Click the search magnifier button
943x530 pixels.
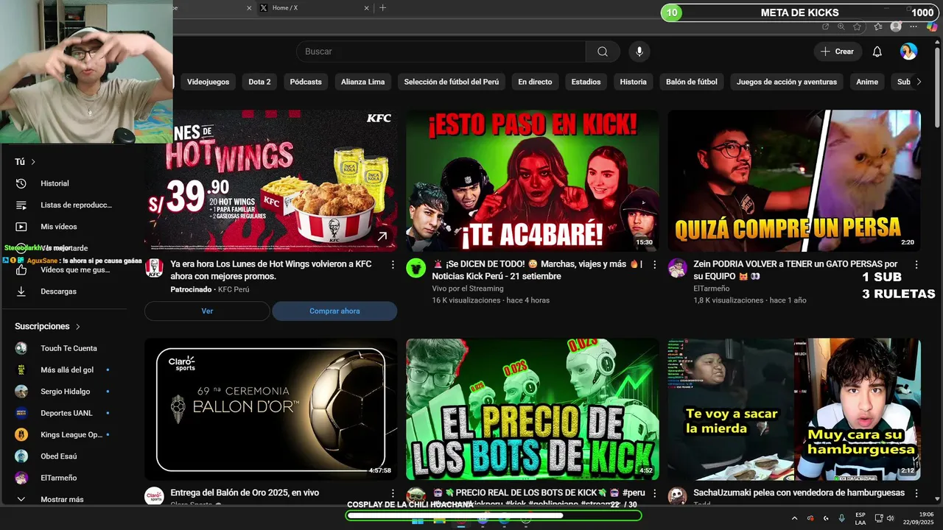point(603,52)
